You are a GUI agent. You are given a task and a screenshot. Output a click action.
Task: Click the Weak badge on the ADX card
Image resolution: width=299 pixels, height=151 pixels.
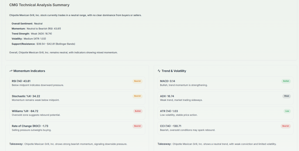(x=286, y=96)
